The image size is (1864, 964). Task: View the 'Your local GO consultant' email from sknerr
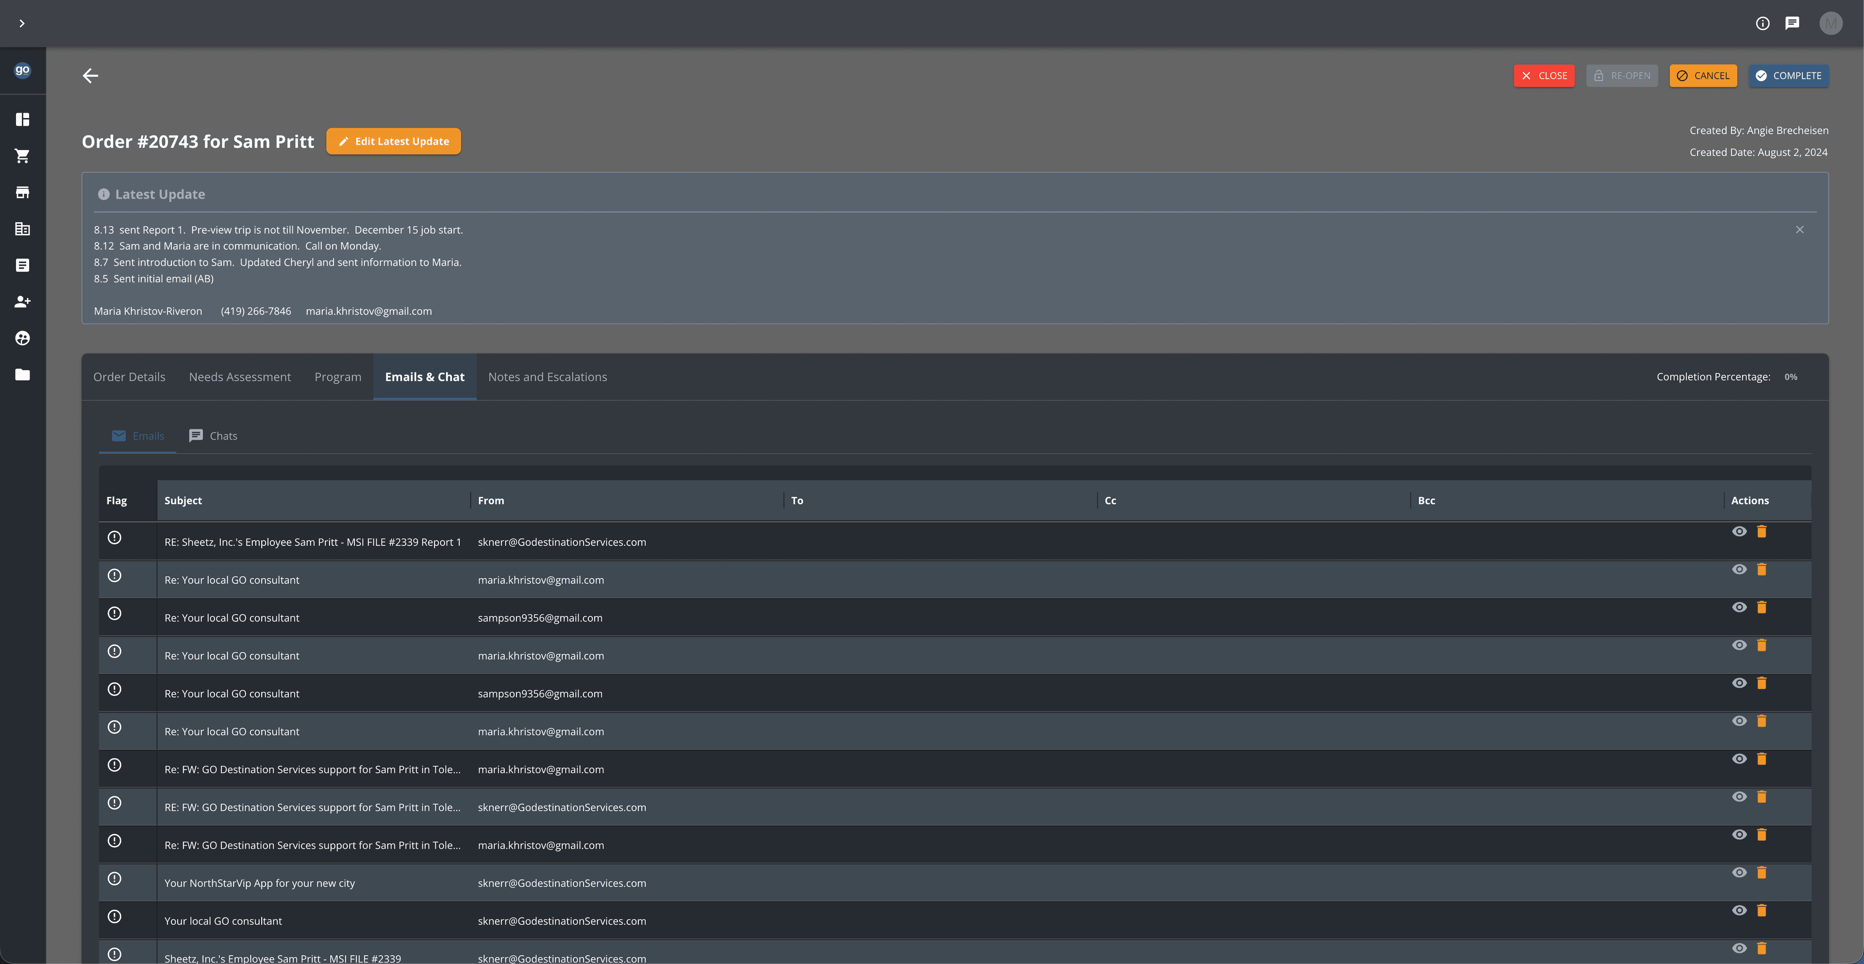[1740, 911]
